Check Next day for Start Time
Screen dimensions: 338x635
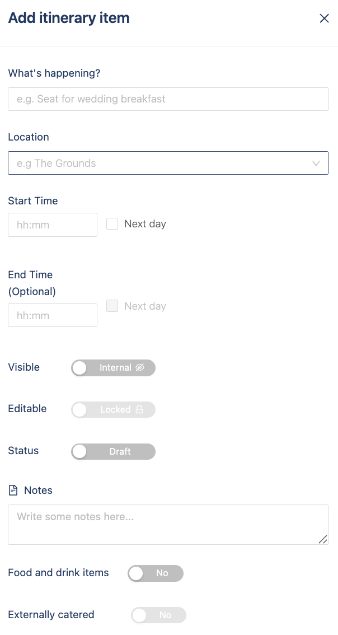tap(112, 224)
